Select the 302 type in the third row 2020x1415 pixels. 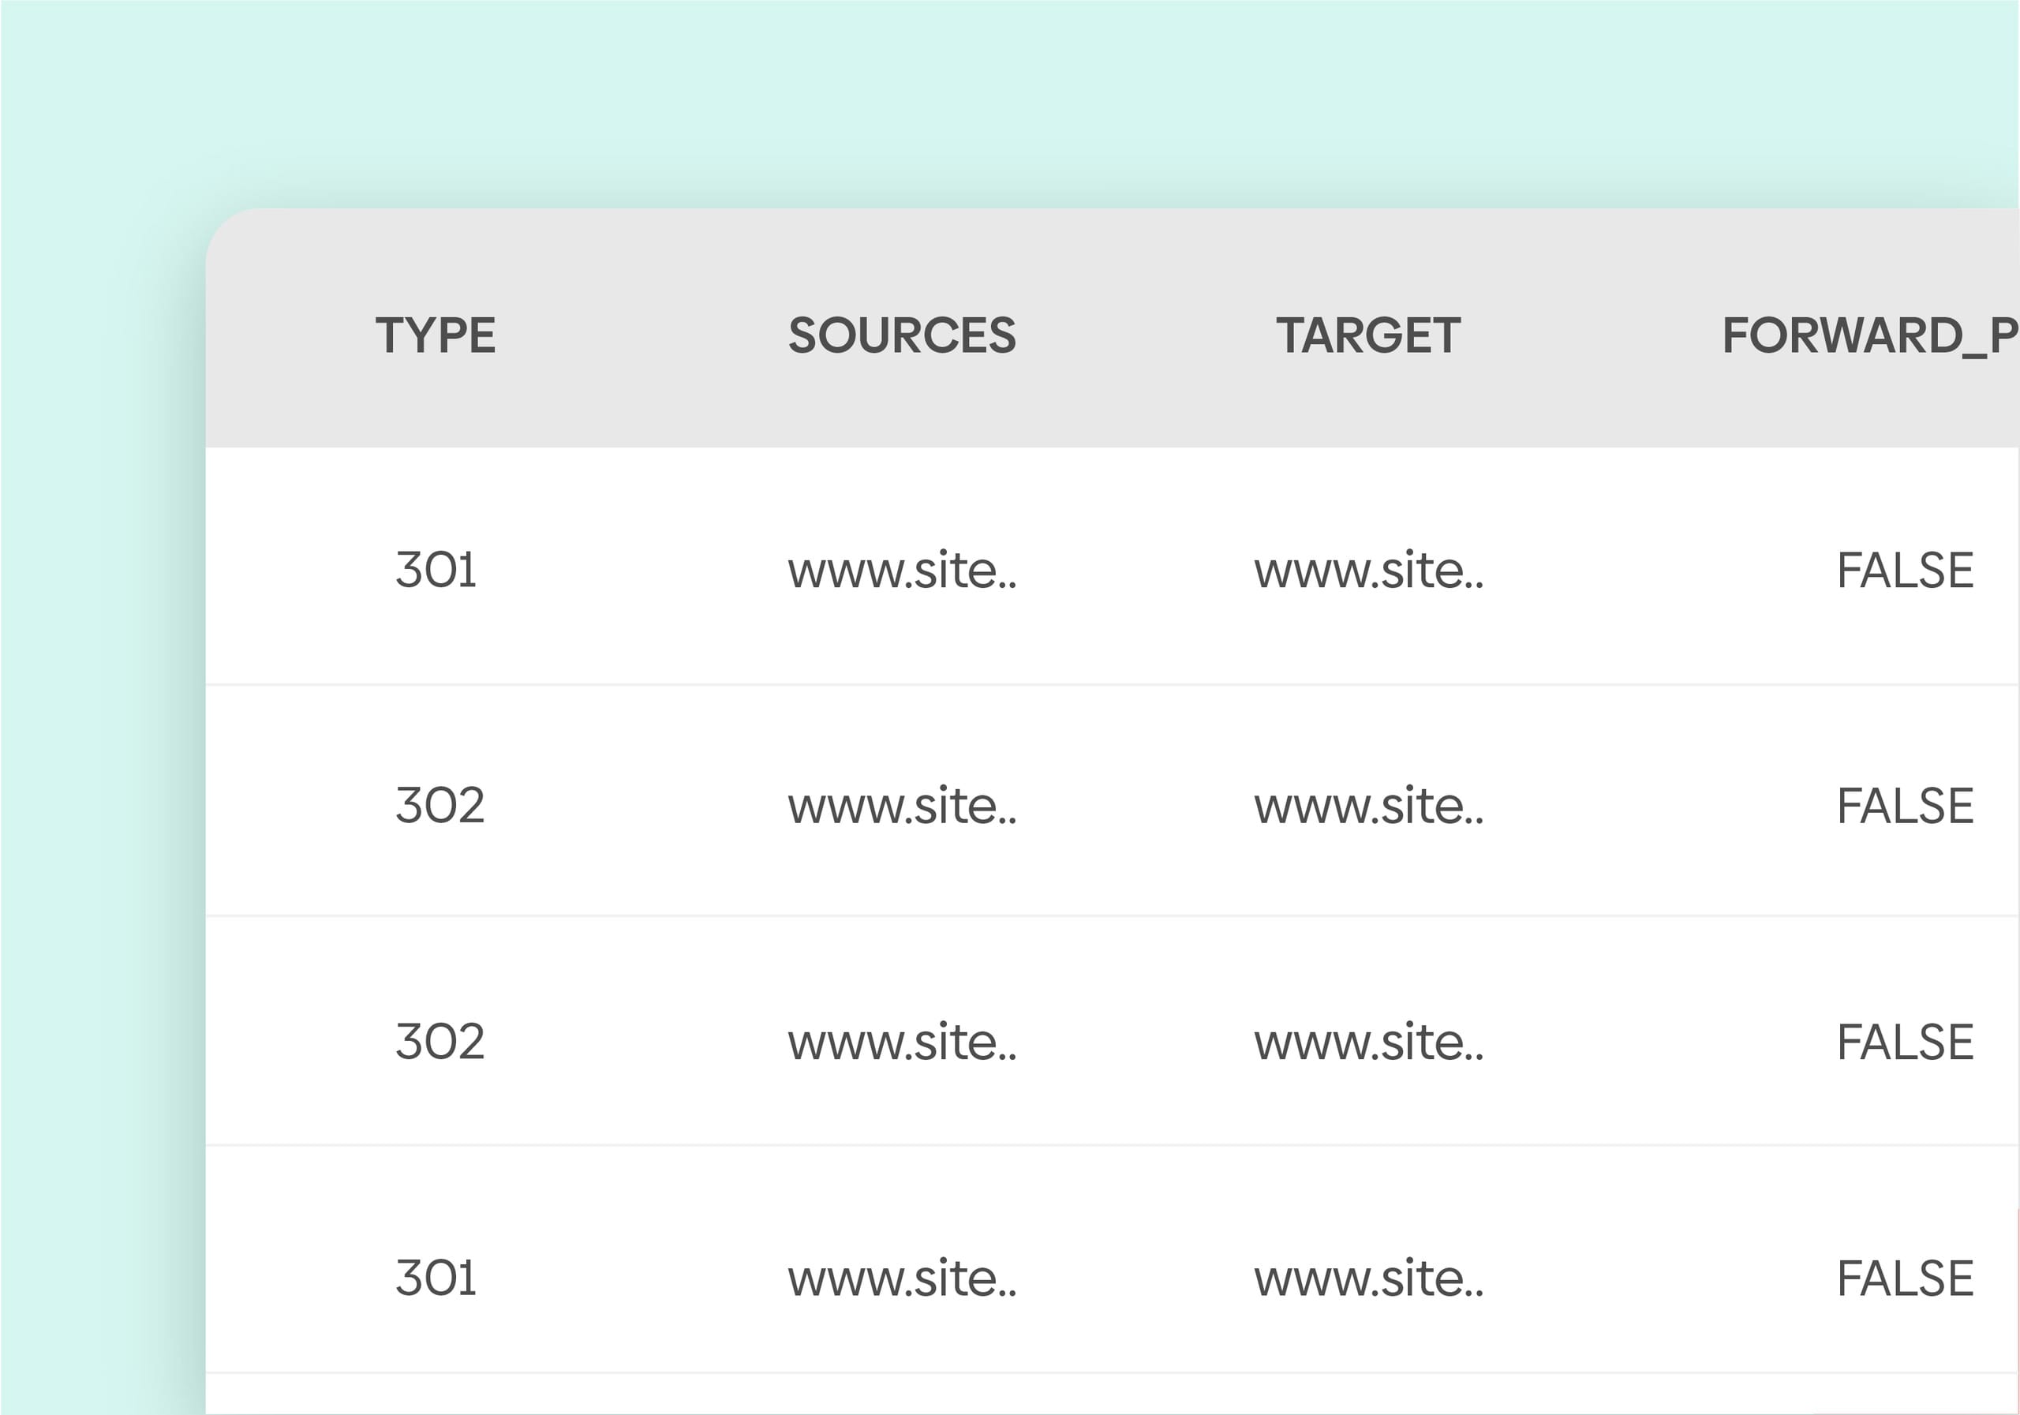(440, 1042)
